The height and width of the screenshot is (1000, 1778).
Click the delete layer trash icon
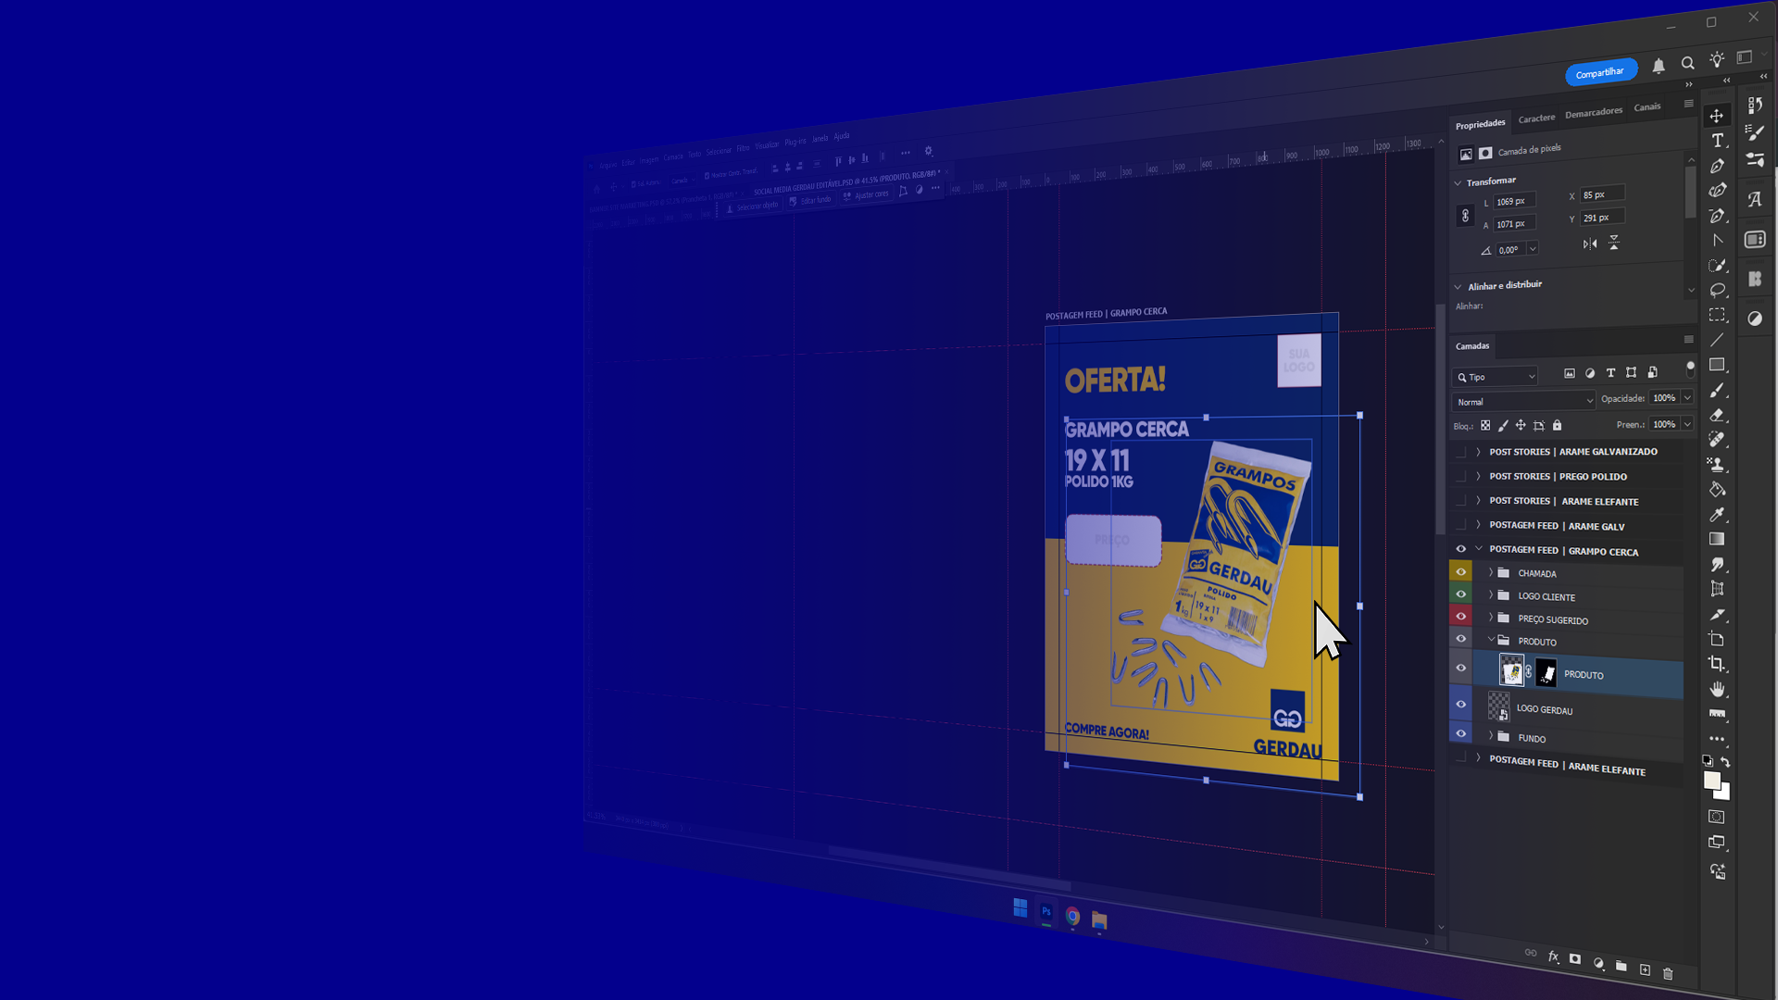(1668, 973)
